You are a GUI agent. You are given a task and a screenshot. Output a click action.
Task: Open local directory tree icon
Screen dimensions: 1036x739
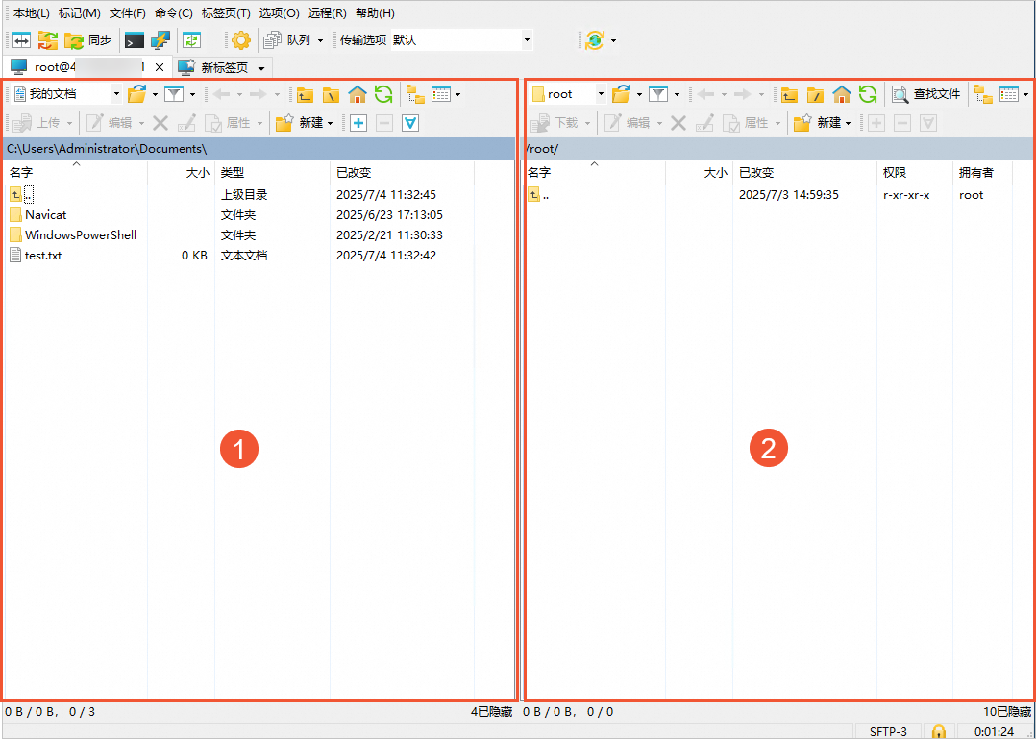tap(415, 94)
